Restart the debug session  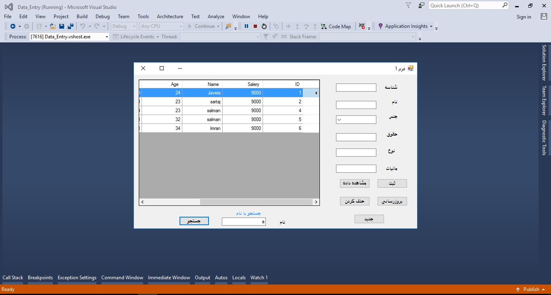pyautogui.click(x=264, y=26)
